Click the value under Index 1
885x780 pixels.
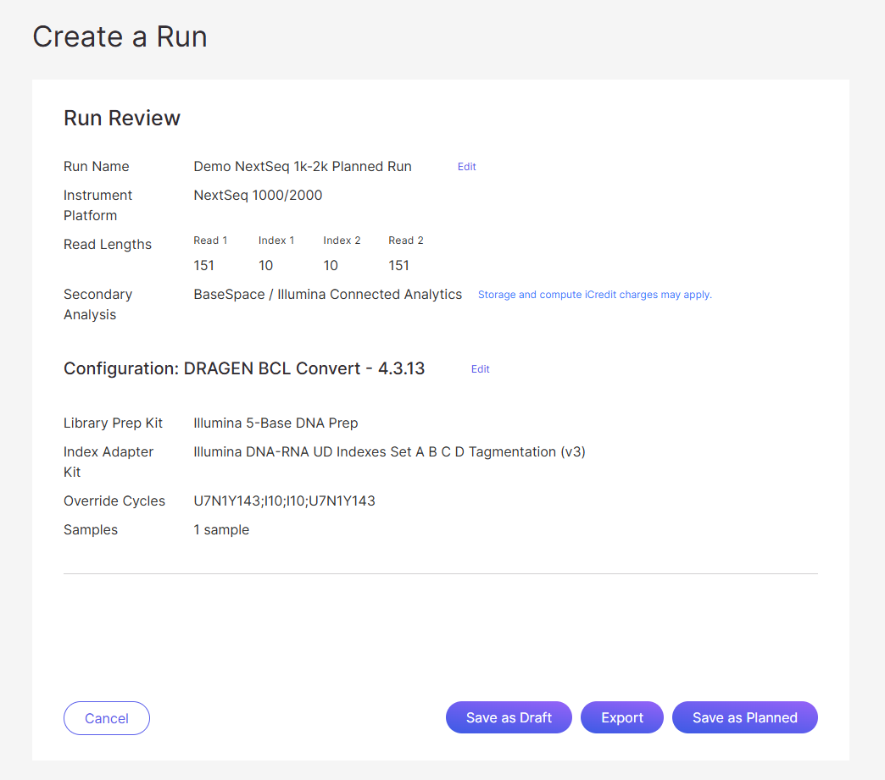point(266,266)
